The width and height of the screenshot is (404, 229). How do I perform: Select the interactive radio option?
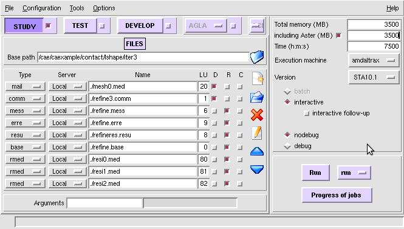[287, 102]
